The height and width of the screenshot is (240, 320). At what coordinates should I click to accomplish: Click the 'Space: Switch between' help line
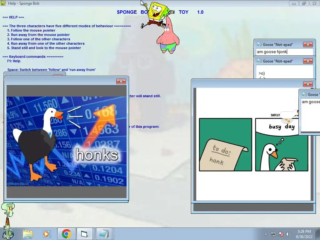click(52, 70)
